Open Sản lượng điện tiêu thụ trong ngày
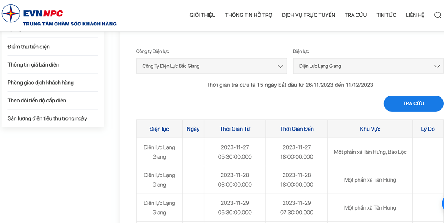 [x=47, y=118]
